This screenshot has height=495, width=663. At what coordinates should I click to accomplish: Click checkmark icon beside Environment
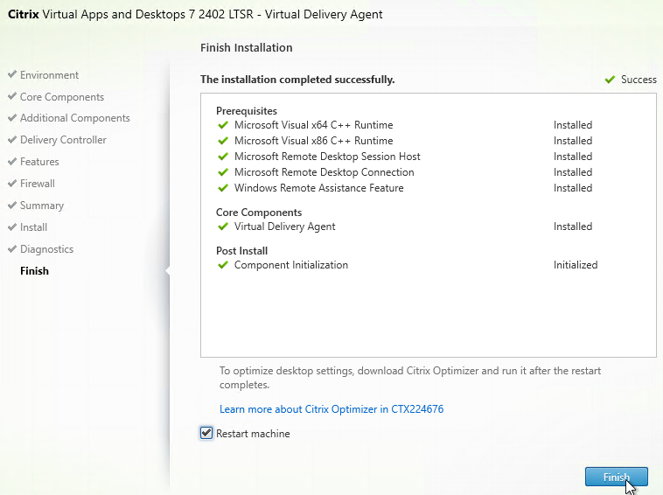[12, 74]
